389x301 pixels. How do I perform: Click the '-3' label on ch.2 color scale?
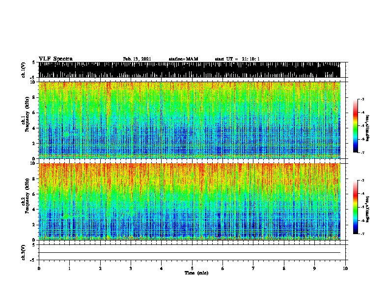click(362, 181)
